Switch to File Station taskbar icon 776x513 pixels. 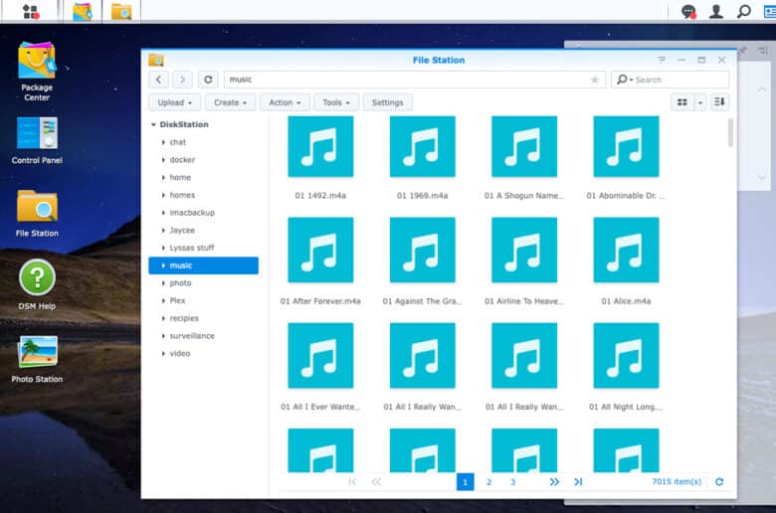(121, 11)
